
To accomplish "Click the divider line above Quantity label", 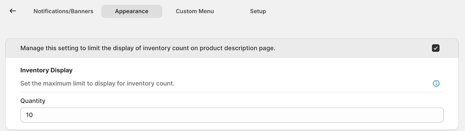I will [x=232, y=92].
